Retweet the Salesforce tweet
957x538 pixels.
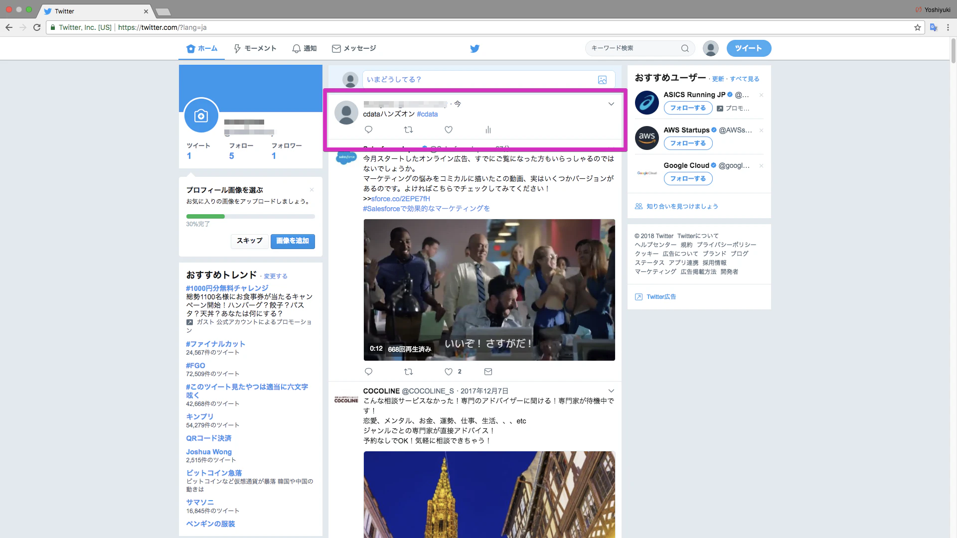coord(408,372)
